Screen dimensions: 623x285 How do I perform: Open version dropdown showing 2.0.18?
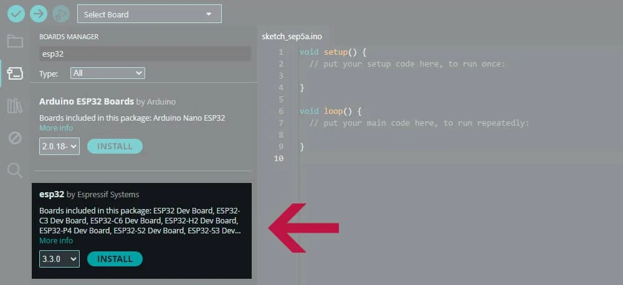click(x=60, y=146)
